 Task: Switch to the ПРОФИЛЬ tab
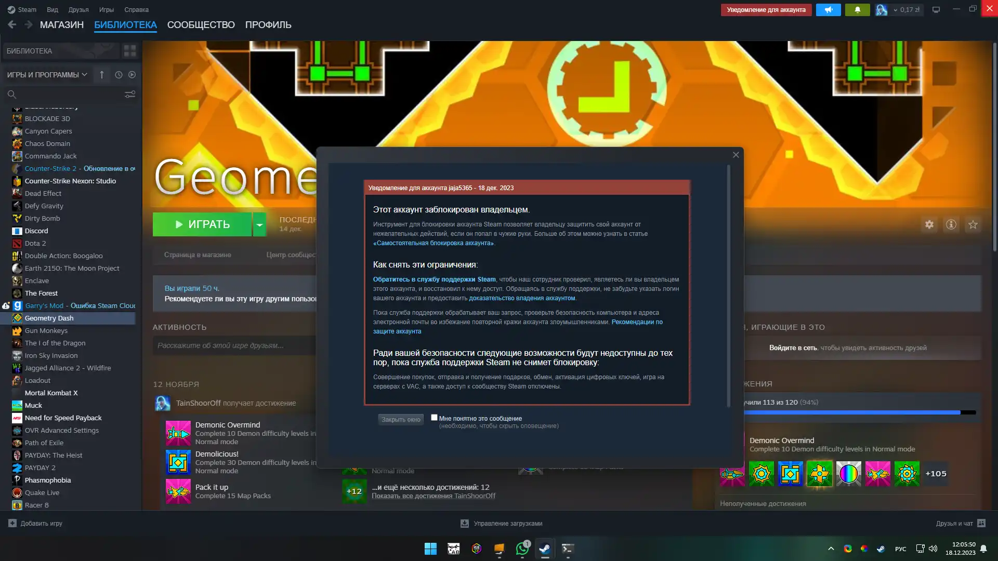268,25
